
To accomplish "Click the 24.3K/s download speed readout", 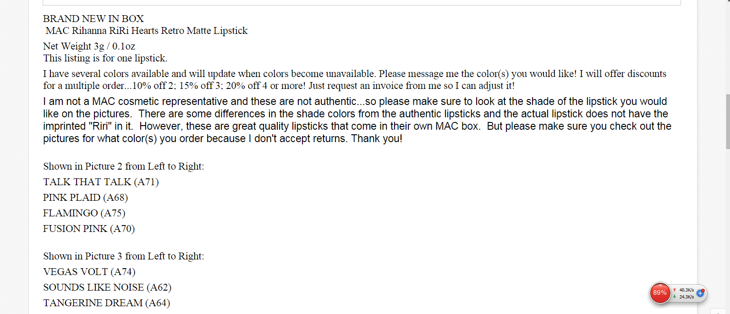I will pos(686,297).
